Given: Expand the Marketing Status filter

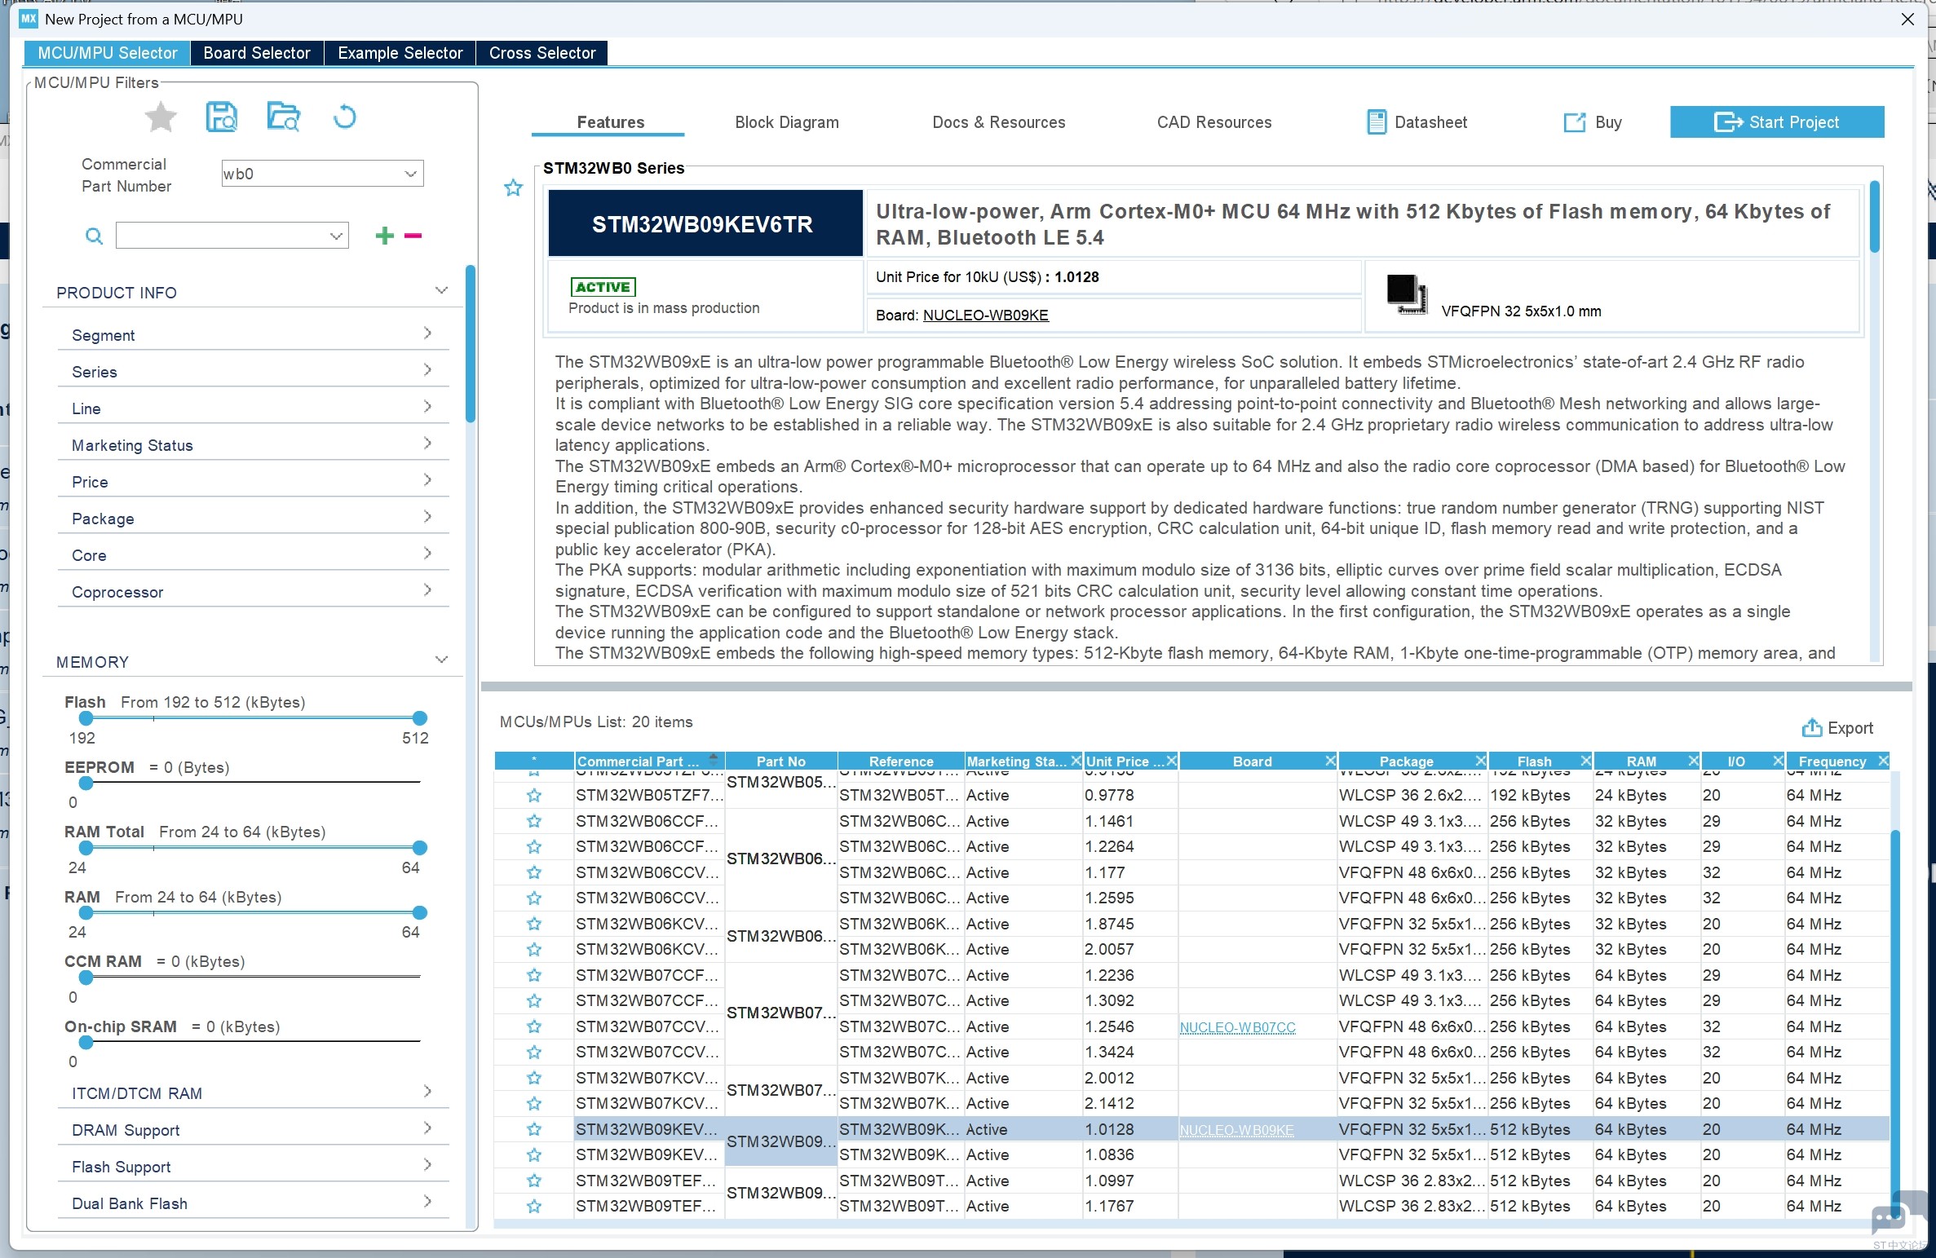Looking at the screenshot, I should [x=427, y=444].
